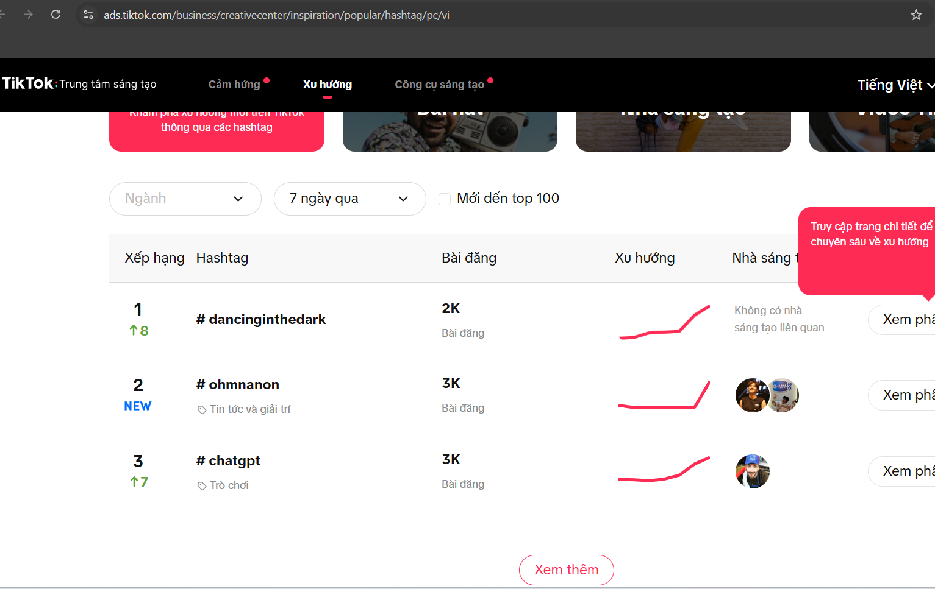Click the Không có nhà sáng tạo liên quan text

click(779, 319)
